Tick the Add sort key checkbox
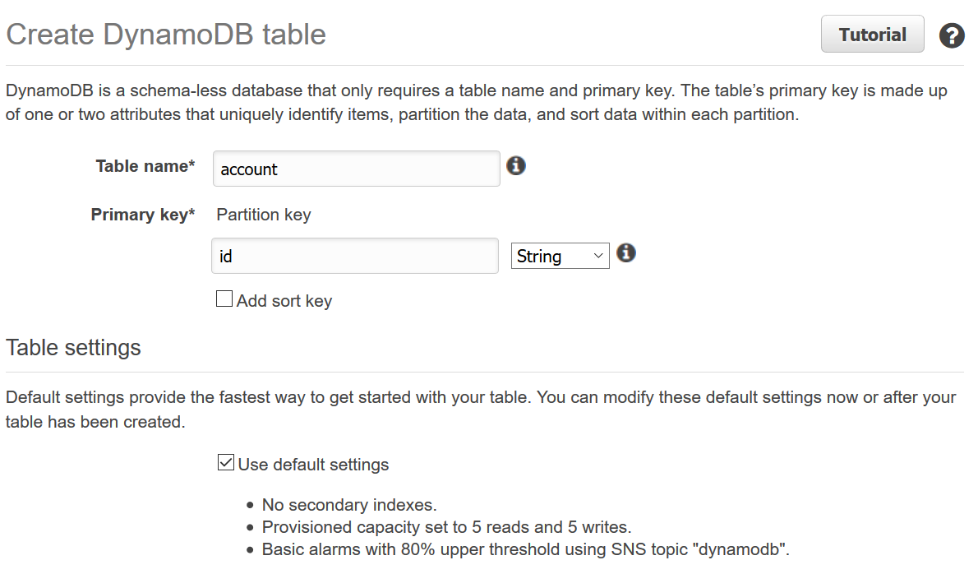978x574 pixels. [224, 299]
